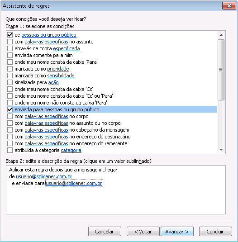Edit the 'de usuario@splicenet.com.br' sender value
Viewport: 238px width, 242px height.
pos(44,176)
